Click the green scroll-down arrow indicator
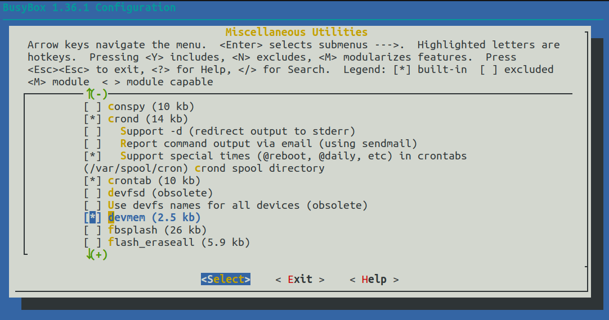Image resolution: width=609 pixels, height=320 pixels. tap(96, 255)
